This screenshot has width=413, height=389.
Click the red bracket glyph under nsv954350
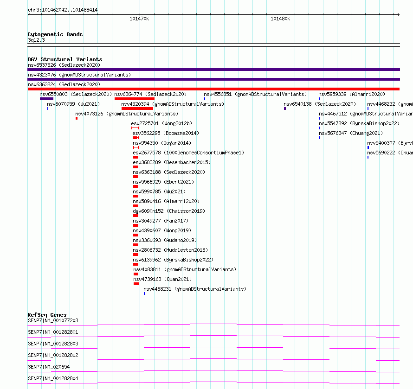(136, 147)
